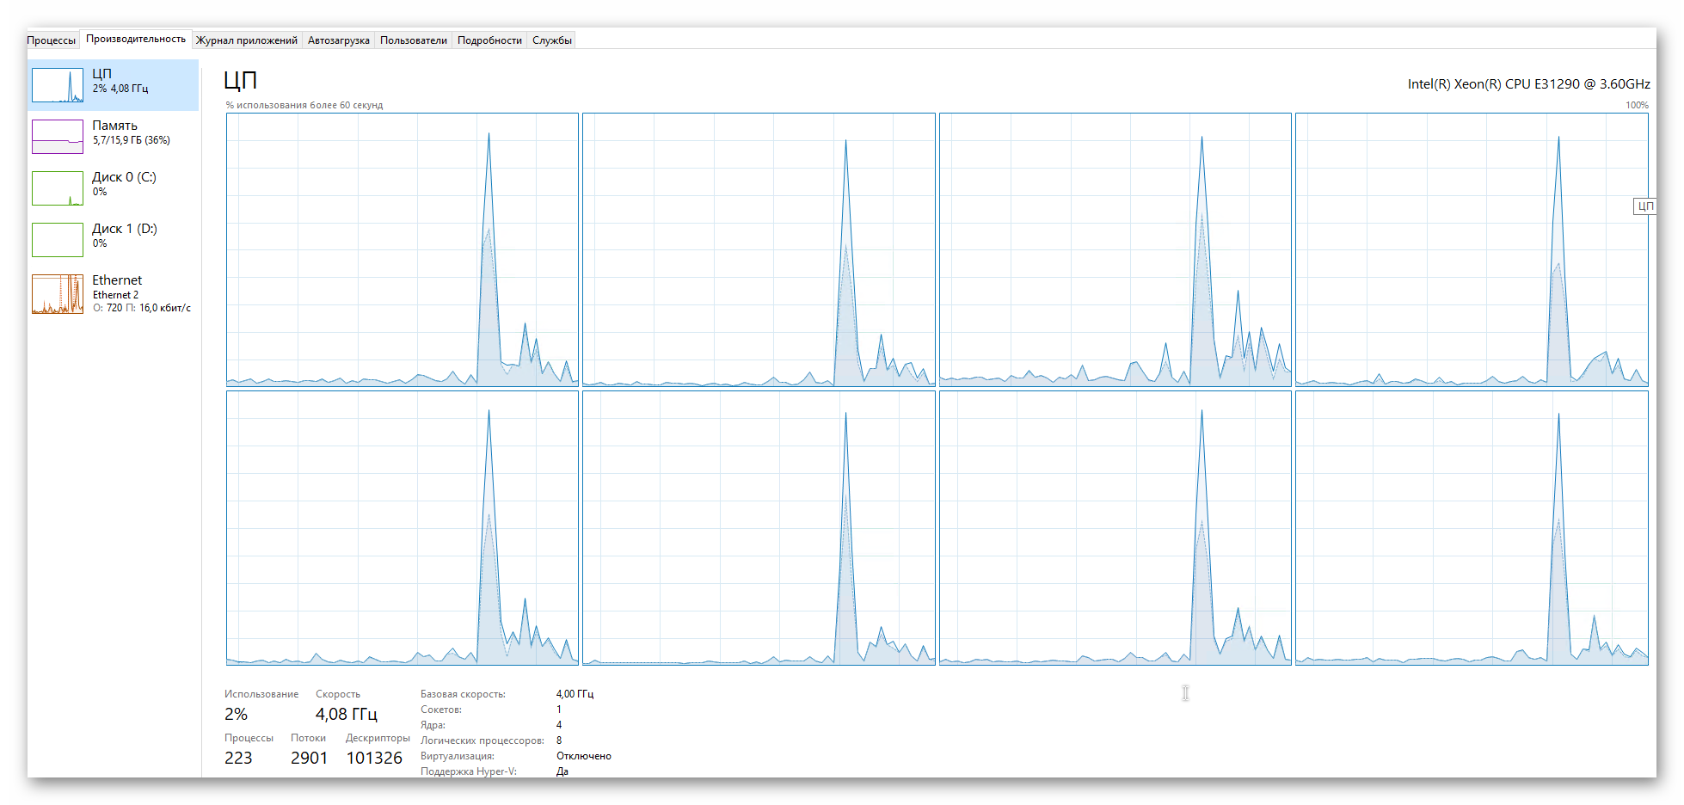1684x805 pixels.
Task: Switch to the Пользователи tab
Action: 414,40
